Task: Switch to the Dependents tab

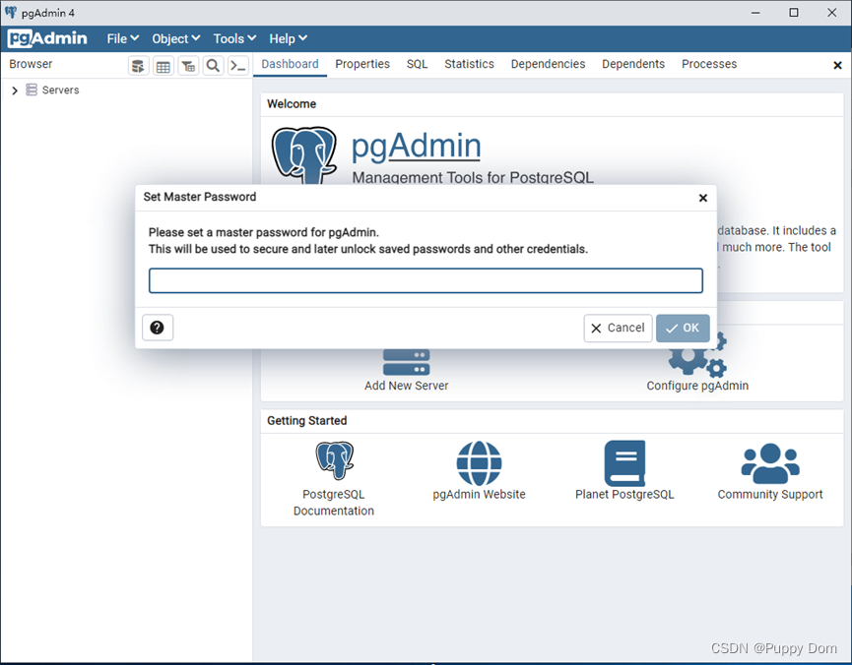Action: pos(633,64)
